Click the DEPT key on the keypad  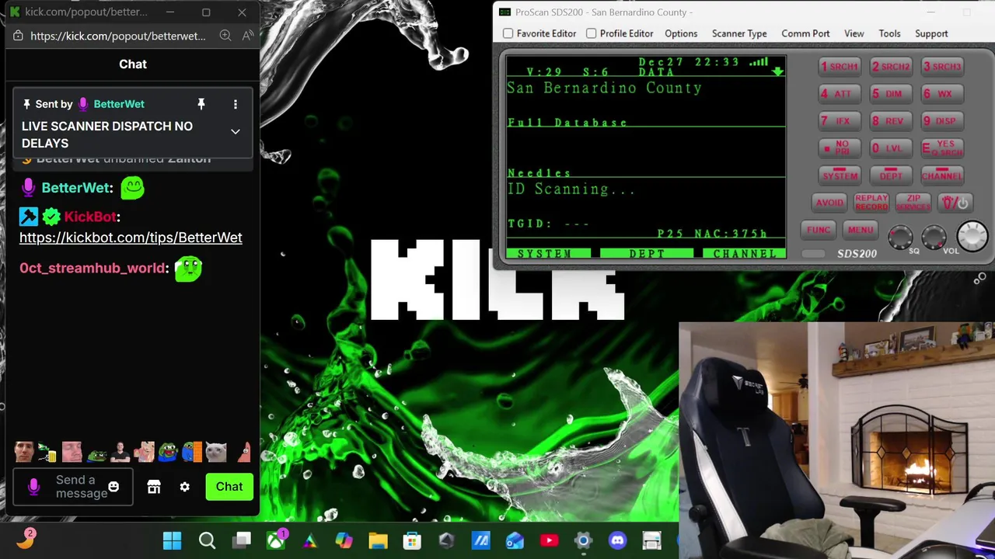tap(891, 175)
